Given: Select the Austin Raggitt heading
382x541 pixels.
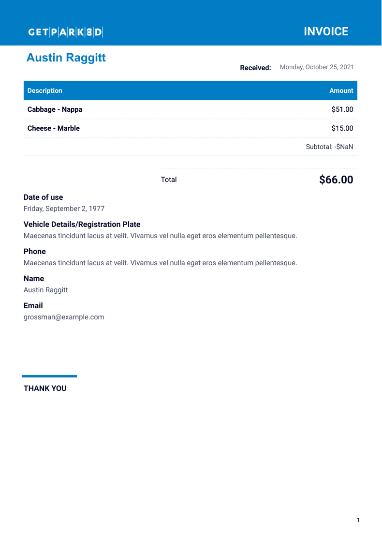Looking at the screenshot, I should (x=66, y=58).
